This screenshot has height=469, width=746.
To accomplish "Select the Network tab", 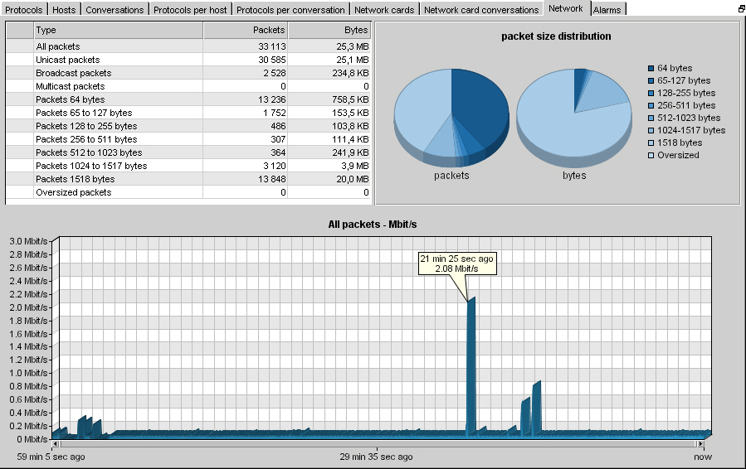I will point(566,8).
